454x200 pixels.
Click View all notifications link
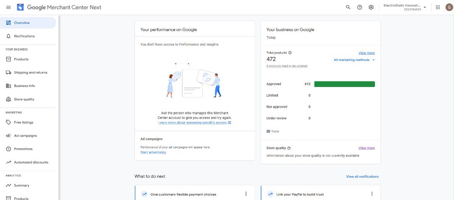click(362, 176)
